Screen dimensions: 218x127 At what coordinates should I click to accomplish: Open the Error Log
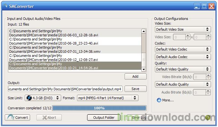[x=139, y=118]
